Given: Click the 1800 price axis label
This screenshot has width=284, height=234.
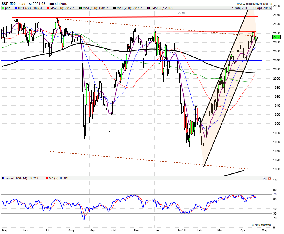Looking at the screenshot, I should click(277, 169).
